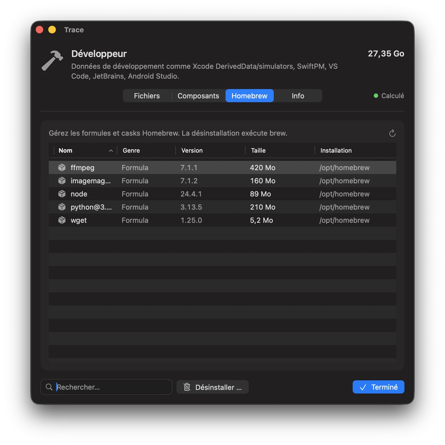
Task: Click the python@3 package box icon
Action: click(x=62, y=207)
